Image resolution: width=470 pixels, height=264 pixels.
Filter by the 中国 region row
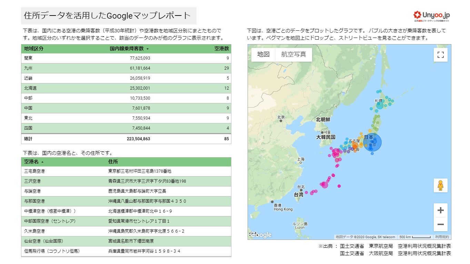point(126,108)
